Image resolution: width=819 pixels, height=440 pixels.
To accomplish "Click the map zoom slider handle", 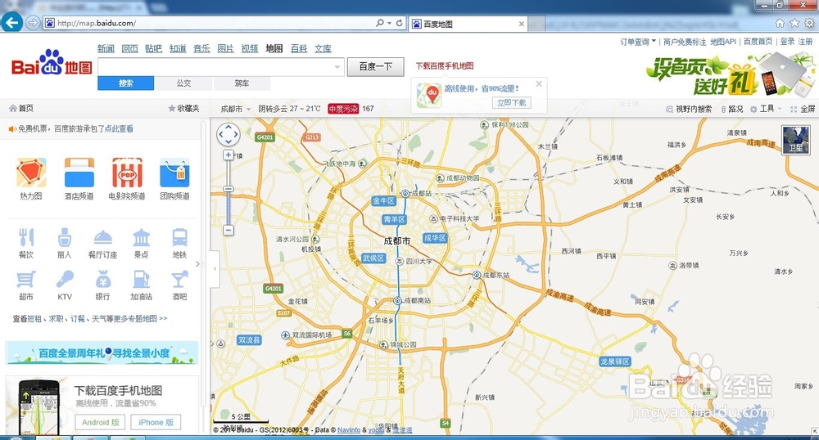I will [229, 189].
